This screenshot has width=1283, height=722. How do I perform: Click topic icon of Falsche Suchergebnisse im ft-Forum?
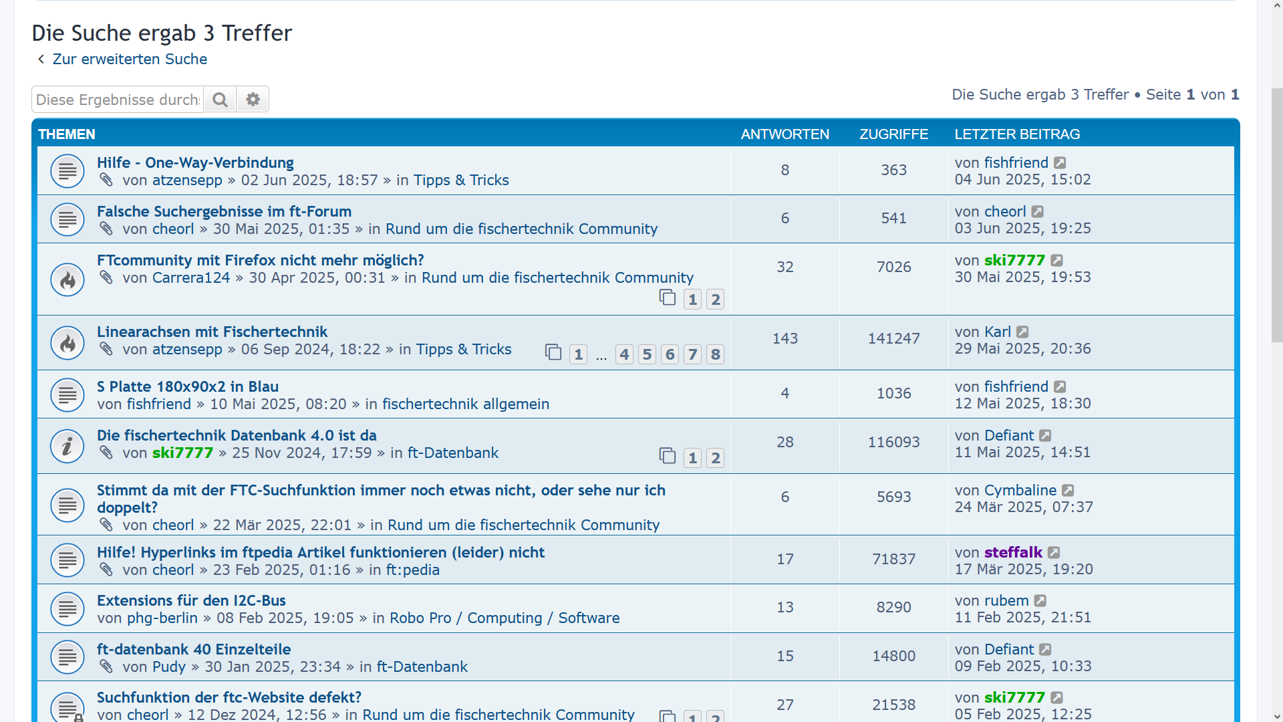67,219
